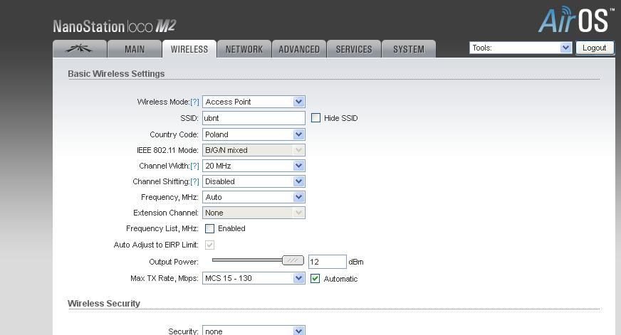Expand the Frequency MHz dropdown
The height and width of the screenshot is (335, 621).
[x=254, y=197]
